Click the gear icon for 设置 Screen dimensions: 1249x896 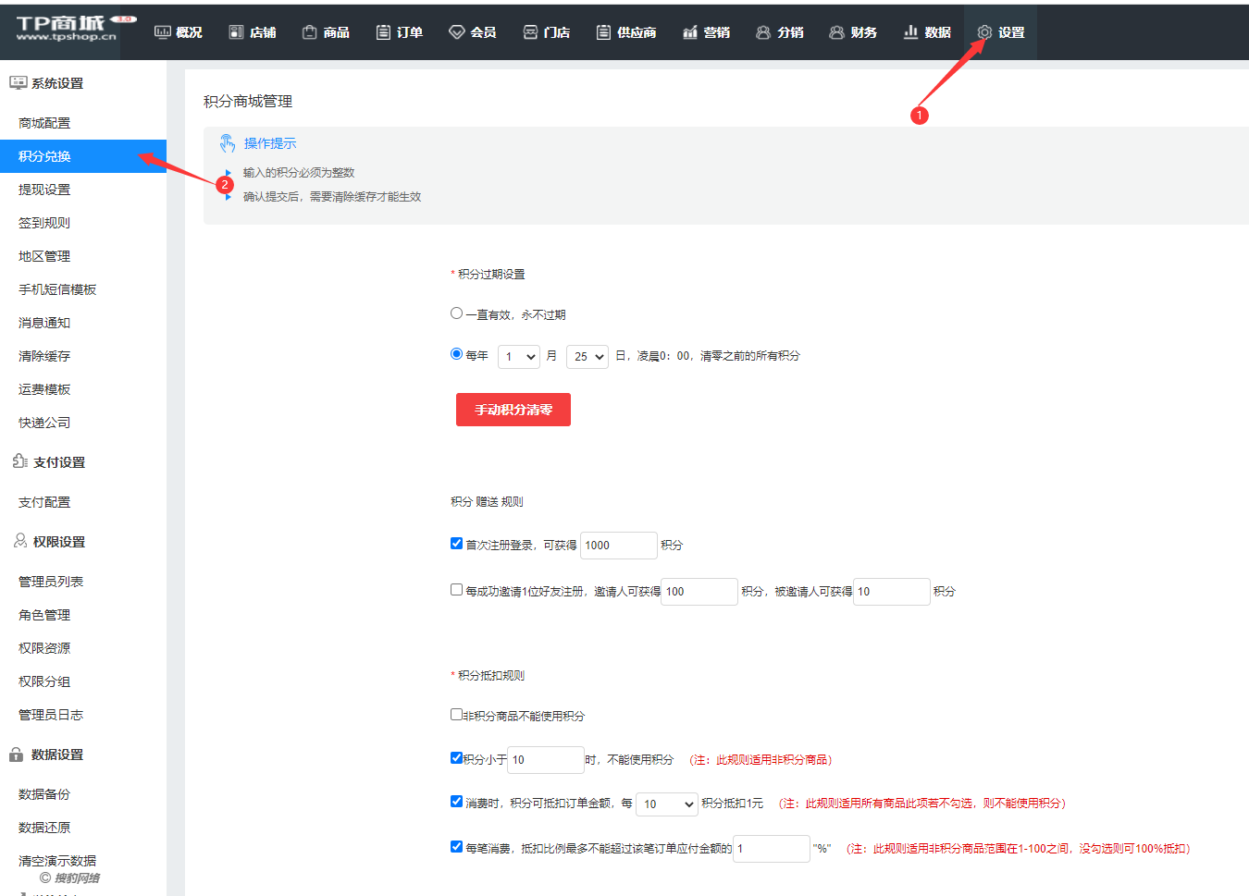tap(984, 32)
